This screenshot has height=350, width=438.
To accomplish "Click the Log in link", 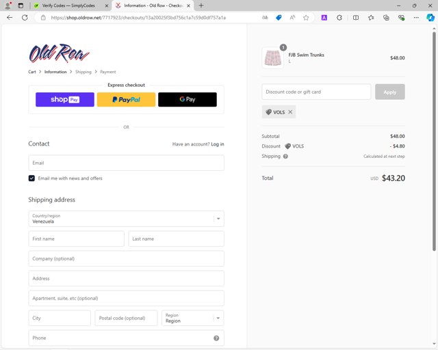I will click(x=218, y=144).
